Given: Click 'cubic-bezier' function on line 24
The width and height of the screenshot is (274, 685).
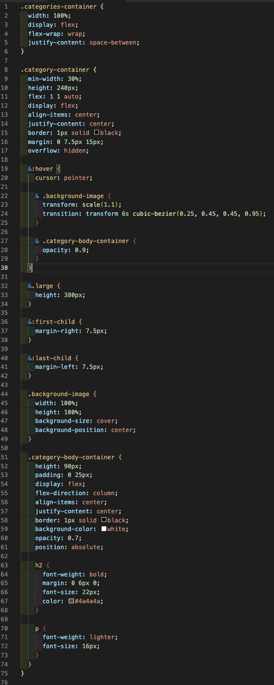Looking at the screenshot, I should (154, 214).
